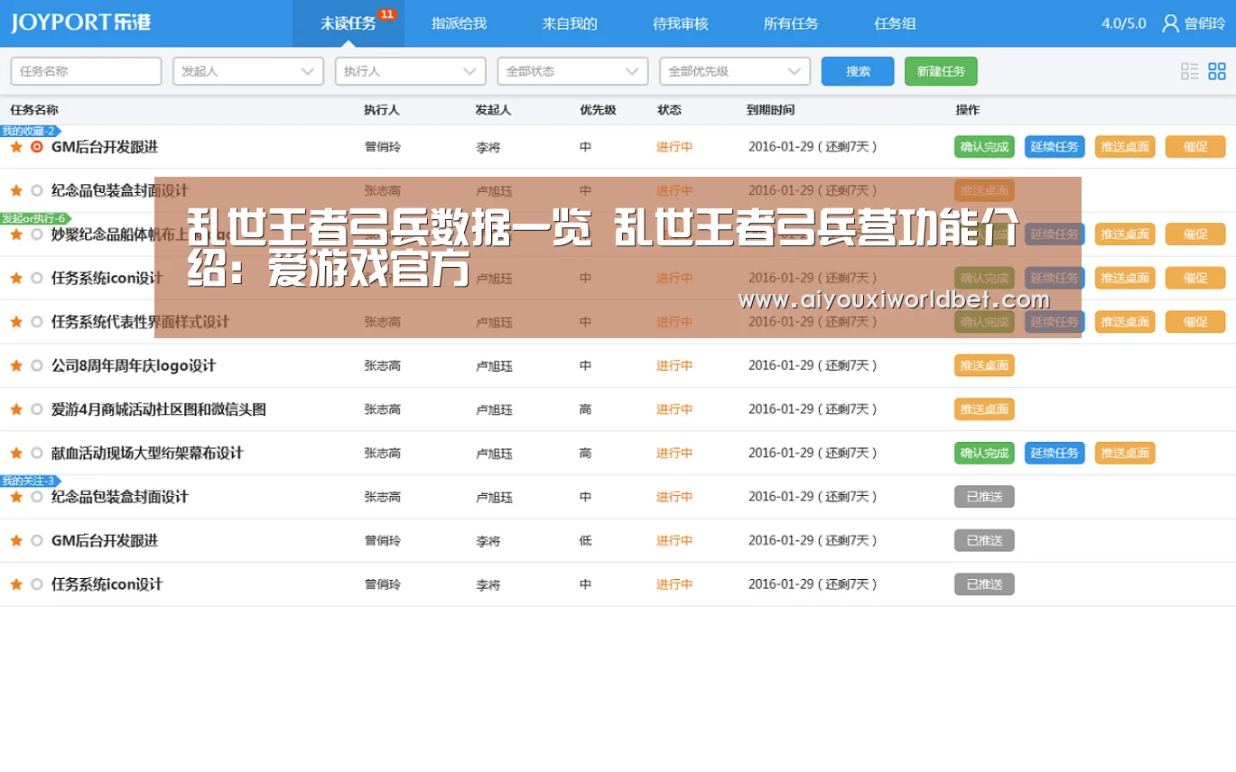The width and height of the screenshot is (1236, 772).
Task: Unstar the 公司8周年周年庆logo设计 task
Action: pos(16,365)
